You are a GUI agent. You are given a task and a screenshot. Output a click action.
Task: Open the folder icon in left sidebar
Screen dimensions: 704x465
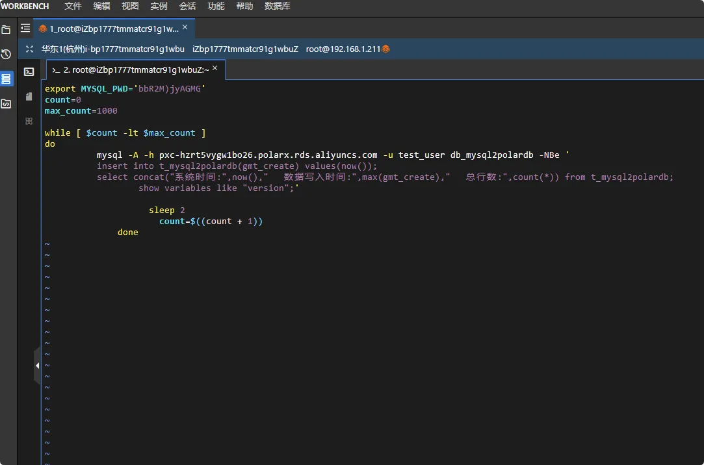[6, 29]
